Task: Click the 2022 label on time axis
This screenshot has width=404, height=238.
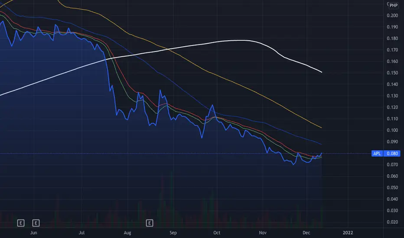Action: click(348, 233)
